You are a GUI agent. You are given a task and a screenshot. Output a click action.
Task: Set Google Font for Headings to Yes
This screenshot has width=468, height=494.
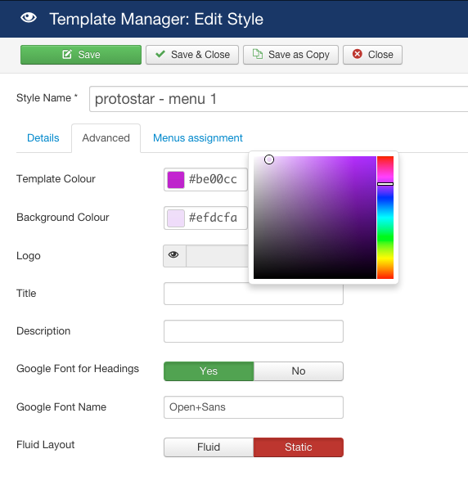tap(209, 371)
